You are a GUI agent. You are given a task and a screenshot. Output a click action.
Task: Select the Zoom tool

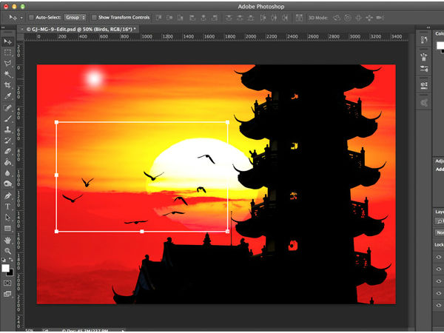8,251
